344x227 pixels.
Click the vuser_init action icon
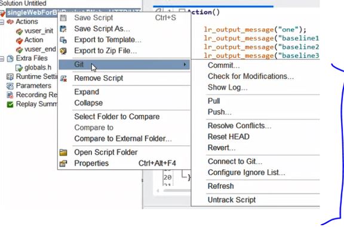pyautogui.click(x=19, y=32)
